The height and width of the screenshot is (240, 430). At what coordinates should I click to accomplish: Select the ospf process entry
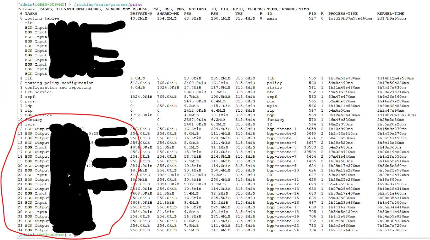click(30, 97)
